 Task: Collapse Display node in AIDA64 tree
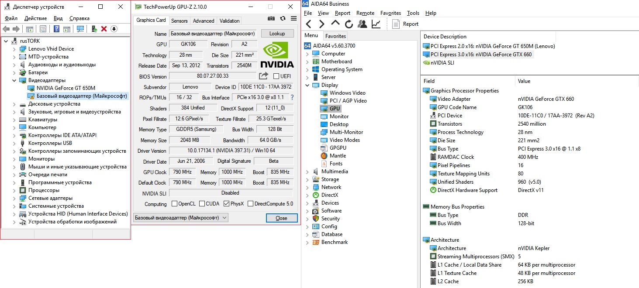(307, 85)
